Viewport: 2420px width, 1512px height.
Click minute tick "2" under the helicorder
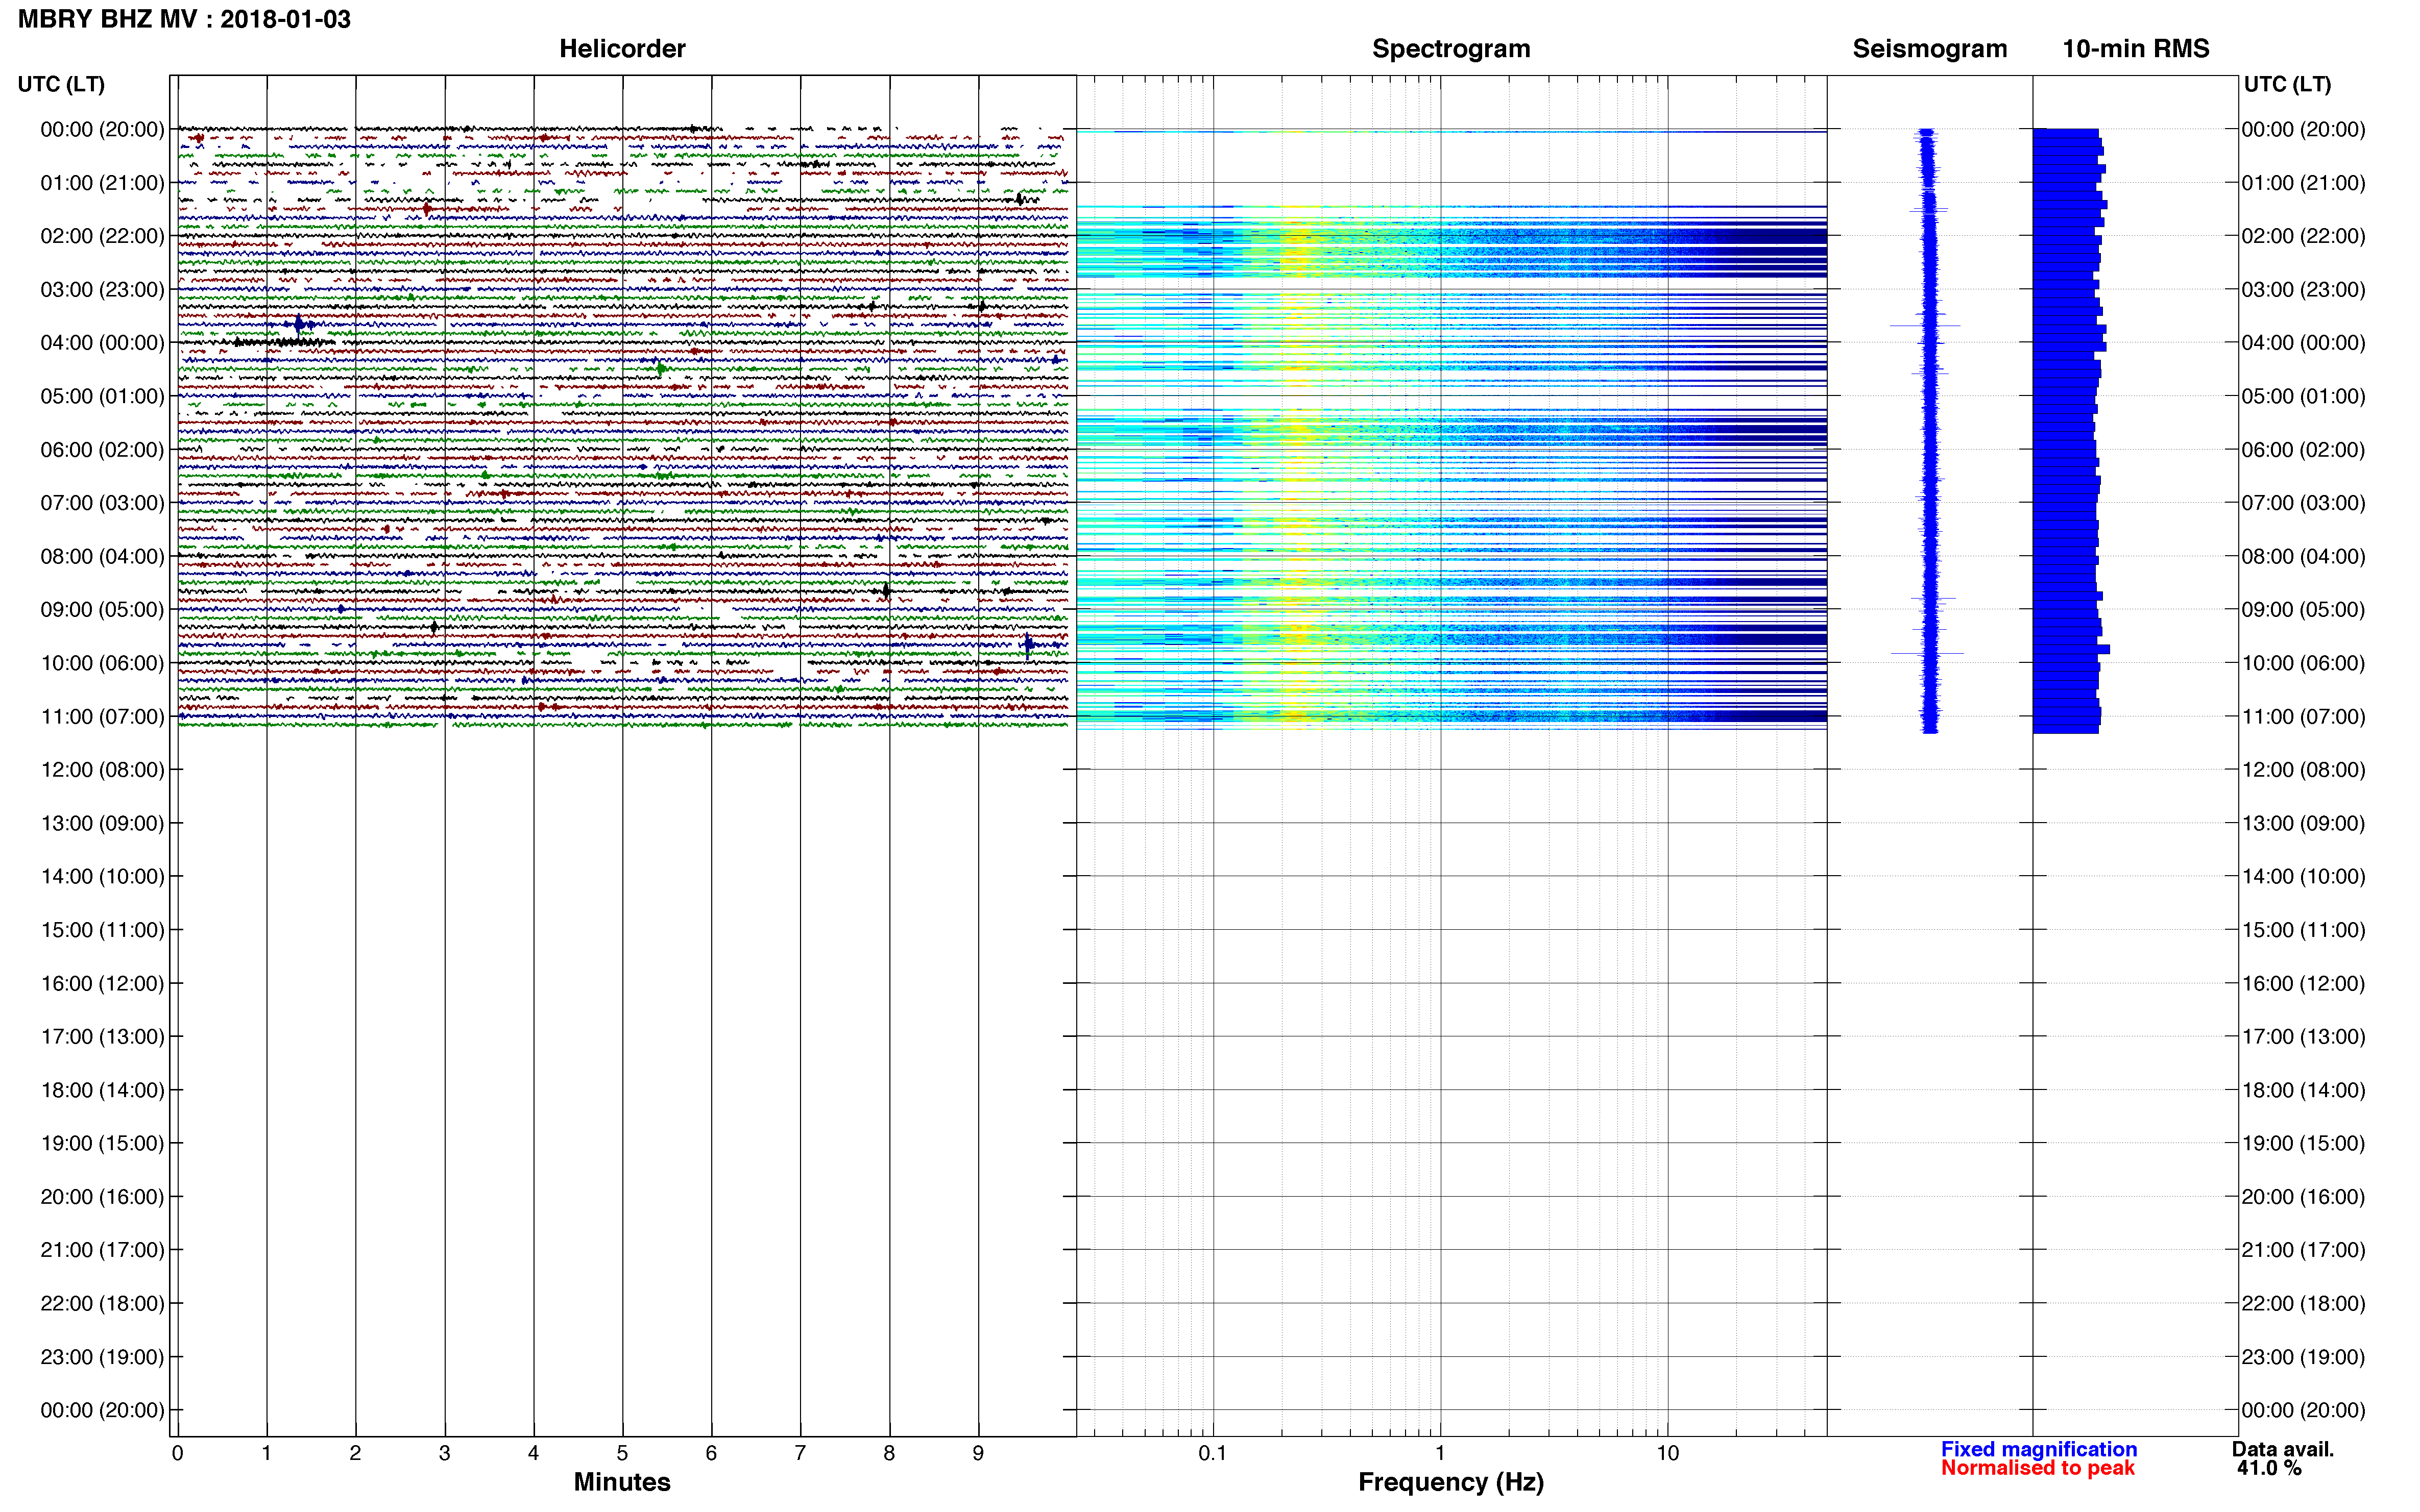355,1453
